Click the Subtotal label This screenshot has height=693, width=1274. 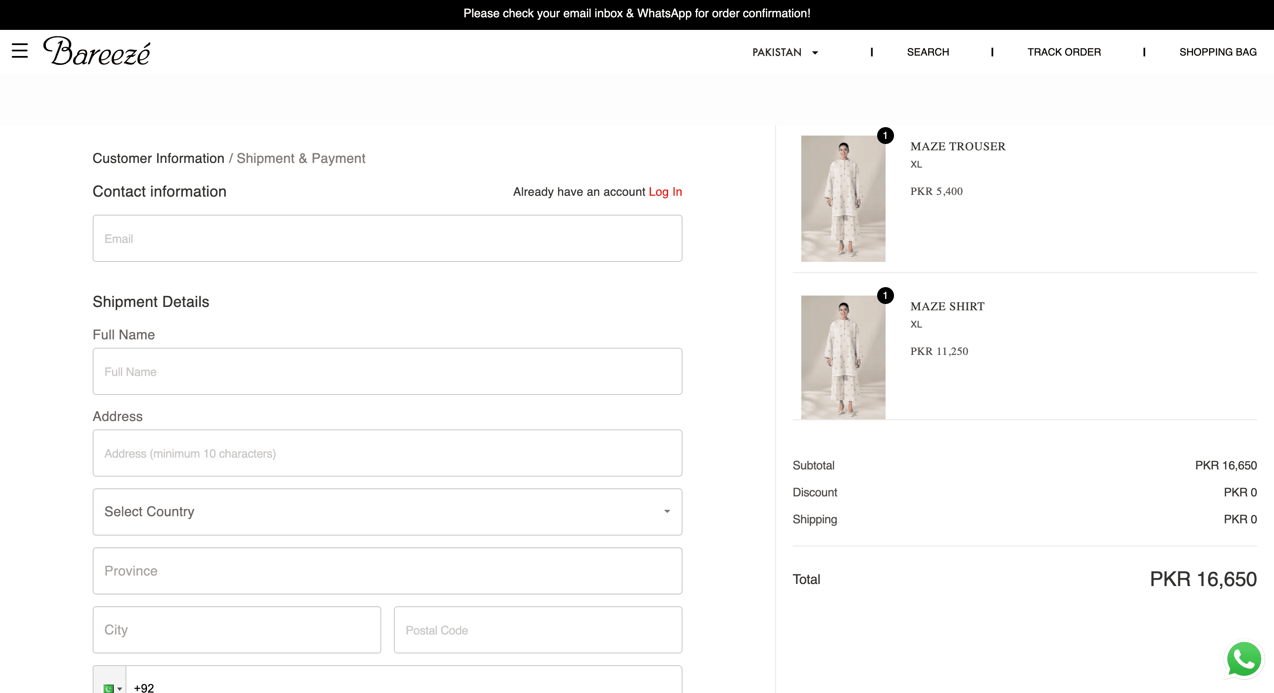[813, 466]
